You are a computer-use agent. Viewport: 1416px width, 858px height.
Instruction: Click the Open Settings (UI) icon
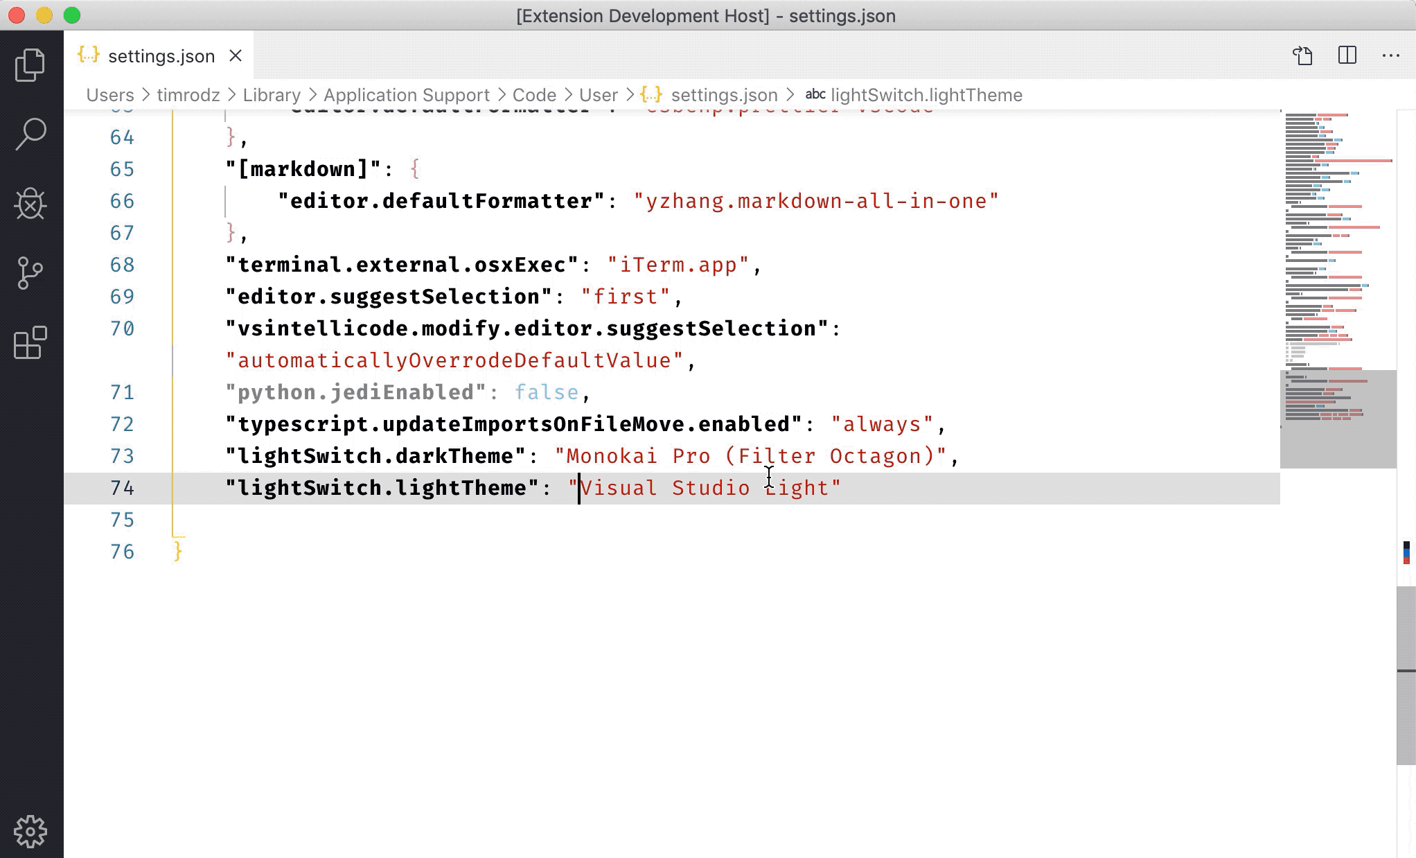(x=1302, y=55)
